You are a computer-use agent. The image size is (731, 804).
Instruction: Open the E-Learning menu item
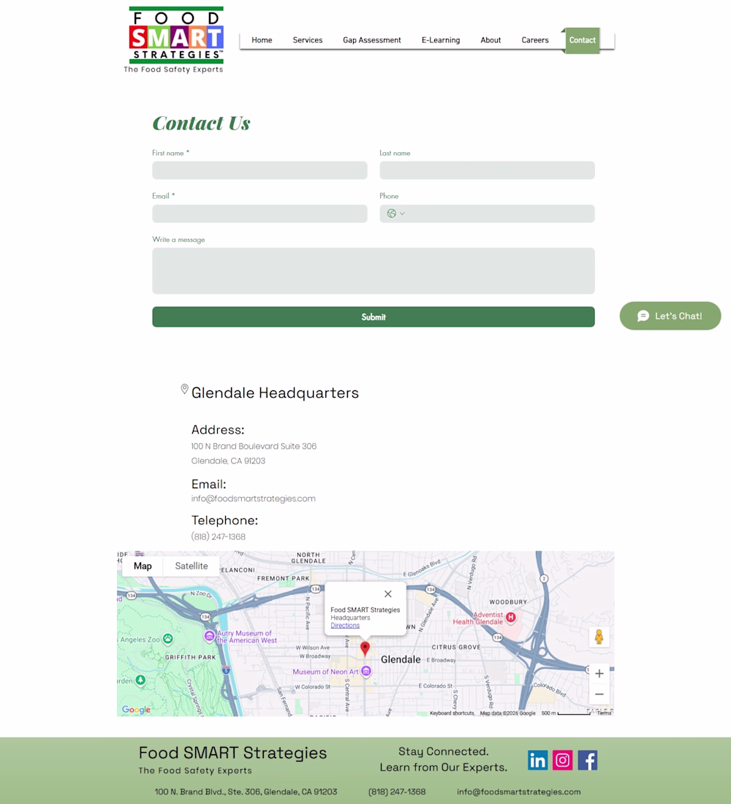coord(441,40)
